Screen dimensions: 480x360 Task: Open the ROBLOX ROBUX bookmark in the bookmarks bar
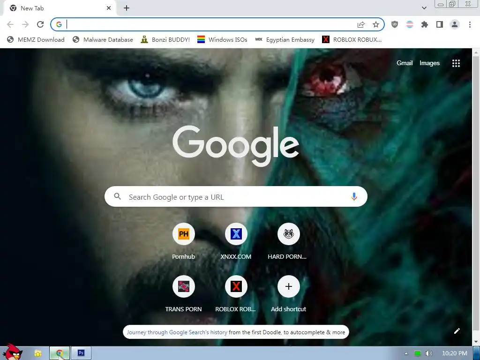click(x=352, y=39)
